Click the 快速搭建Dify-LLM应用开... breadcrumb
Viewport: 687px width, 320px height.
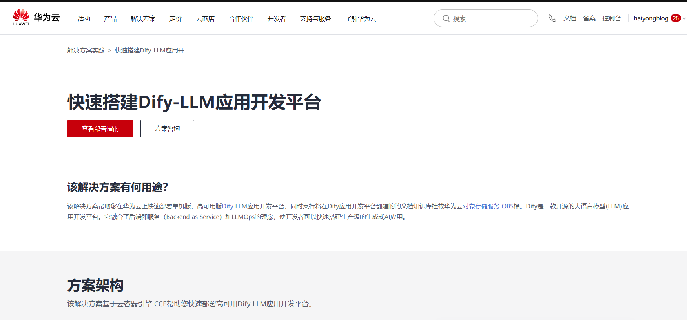(152, 51)
